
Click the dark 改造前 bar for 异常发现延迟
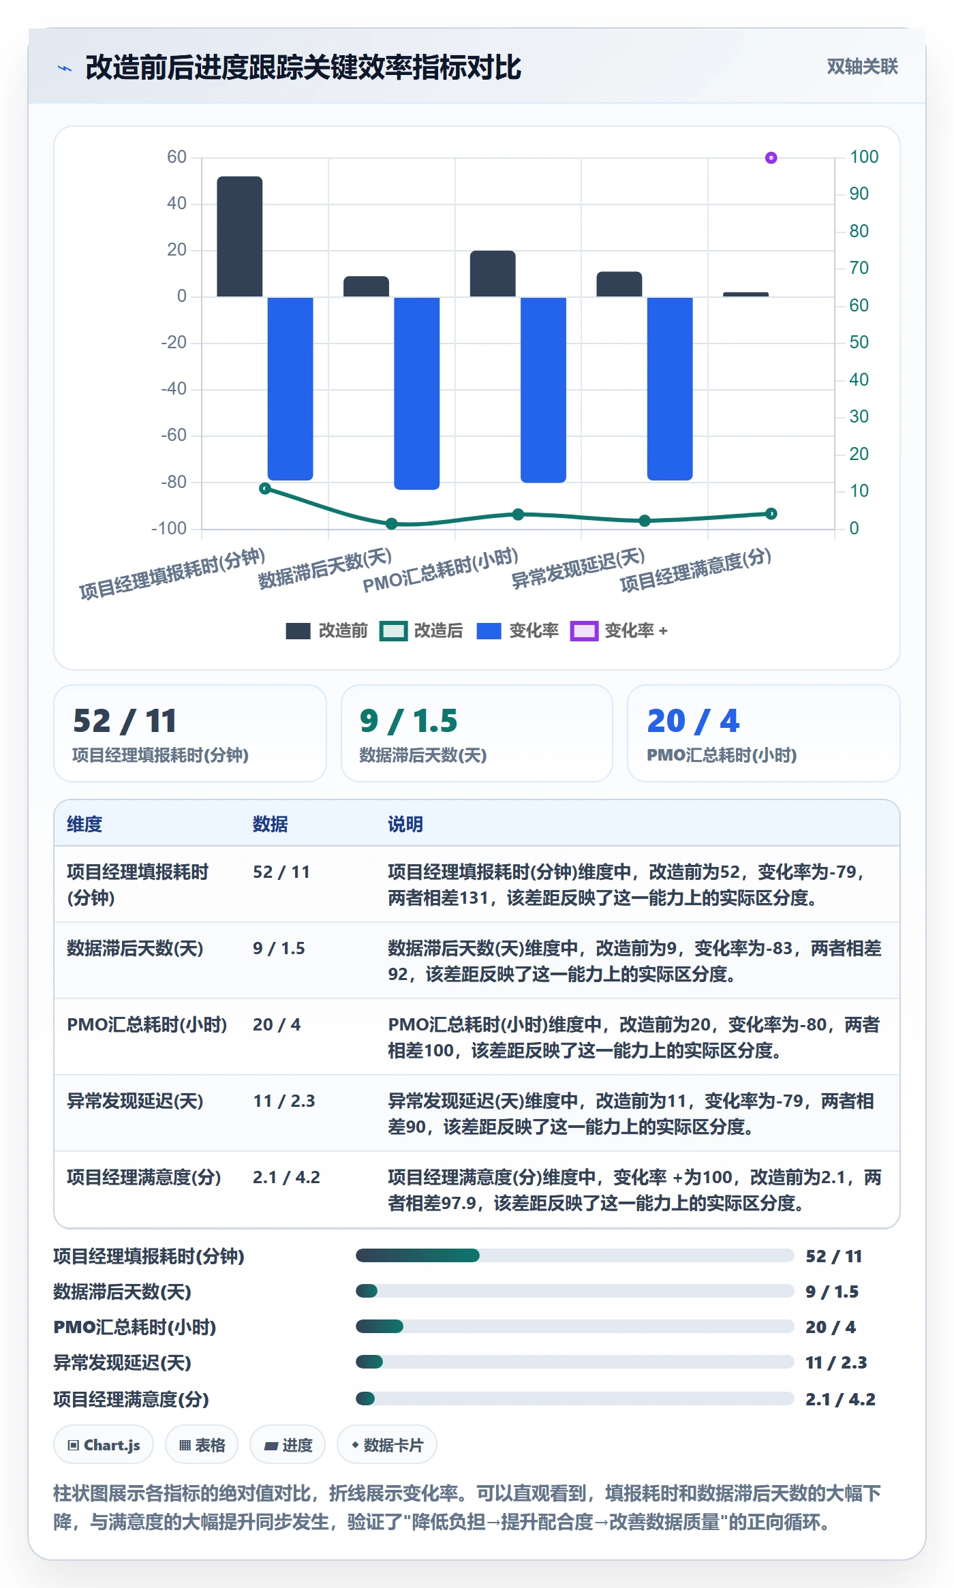(x=619, y=284)
